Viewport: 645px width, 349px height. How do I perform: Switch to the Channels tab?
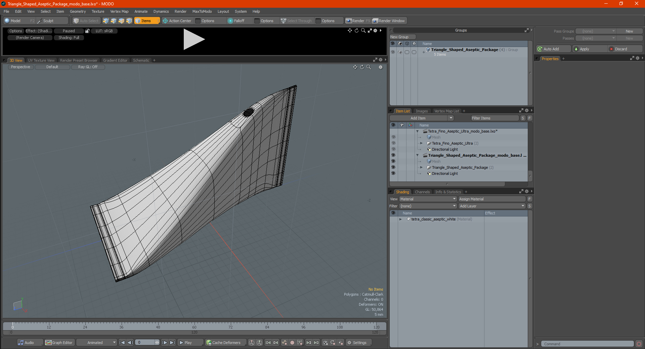click(x=422, y=192)
